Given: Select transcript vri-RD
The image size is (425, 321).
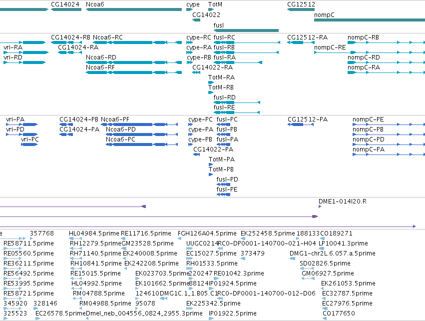Looking at the screenshot, I should click(x=24, y=62).
